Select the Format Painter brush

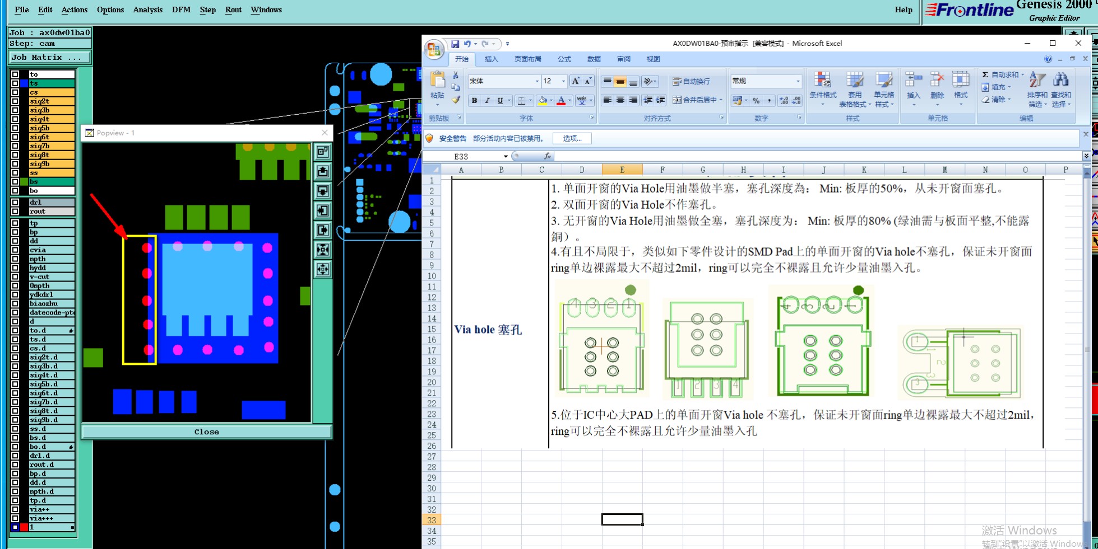point(456,100)
